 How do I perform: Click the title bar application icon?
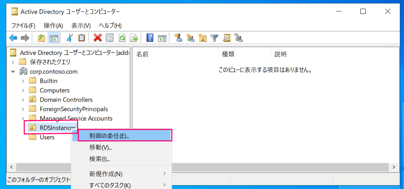pos(15,11)
